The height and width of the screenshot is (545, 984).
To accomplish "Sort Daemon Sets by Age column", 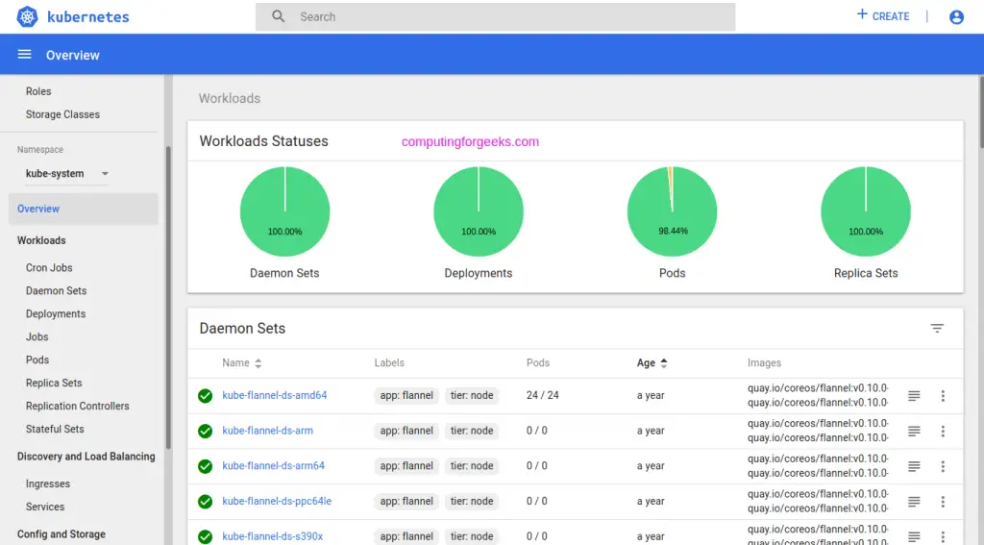I will click(x=652, y=363).
